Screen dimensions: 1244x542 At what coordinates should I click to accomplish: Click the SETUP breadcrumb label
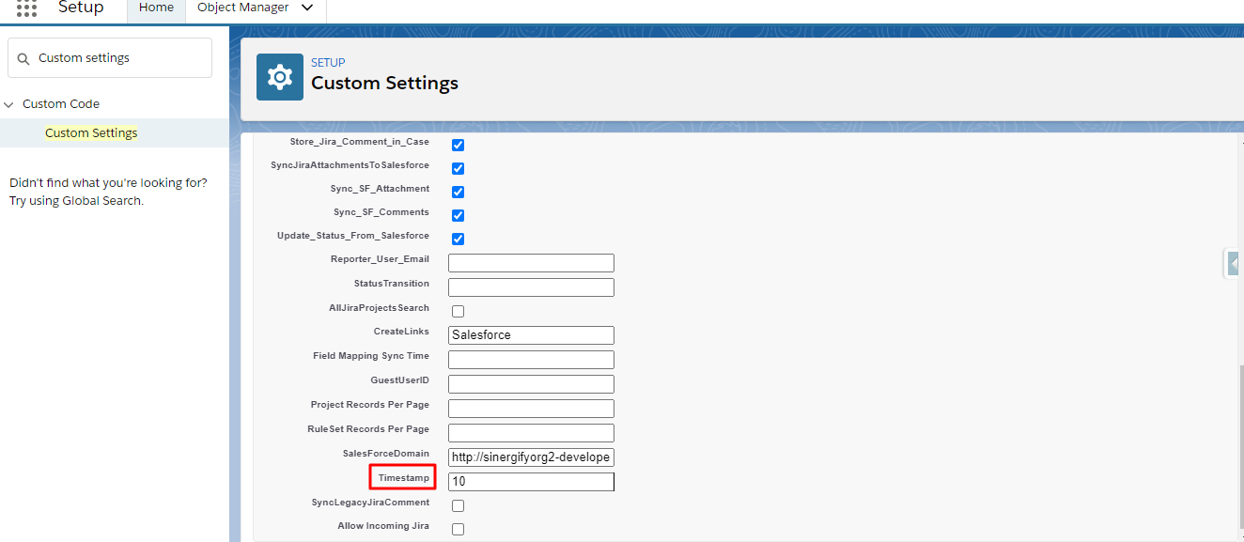coord(328,62)
